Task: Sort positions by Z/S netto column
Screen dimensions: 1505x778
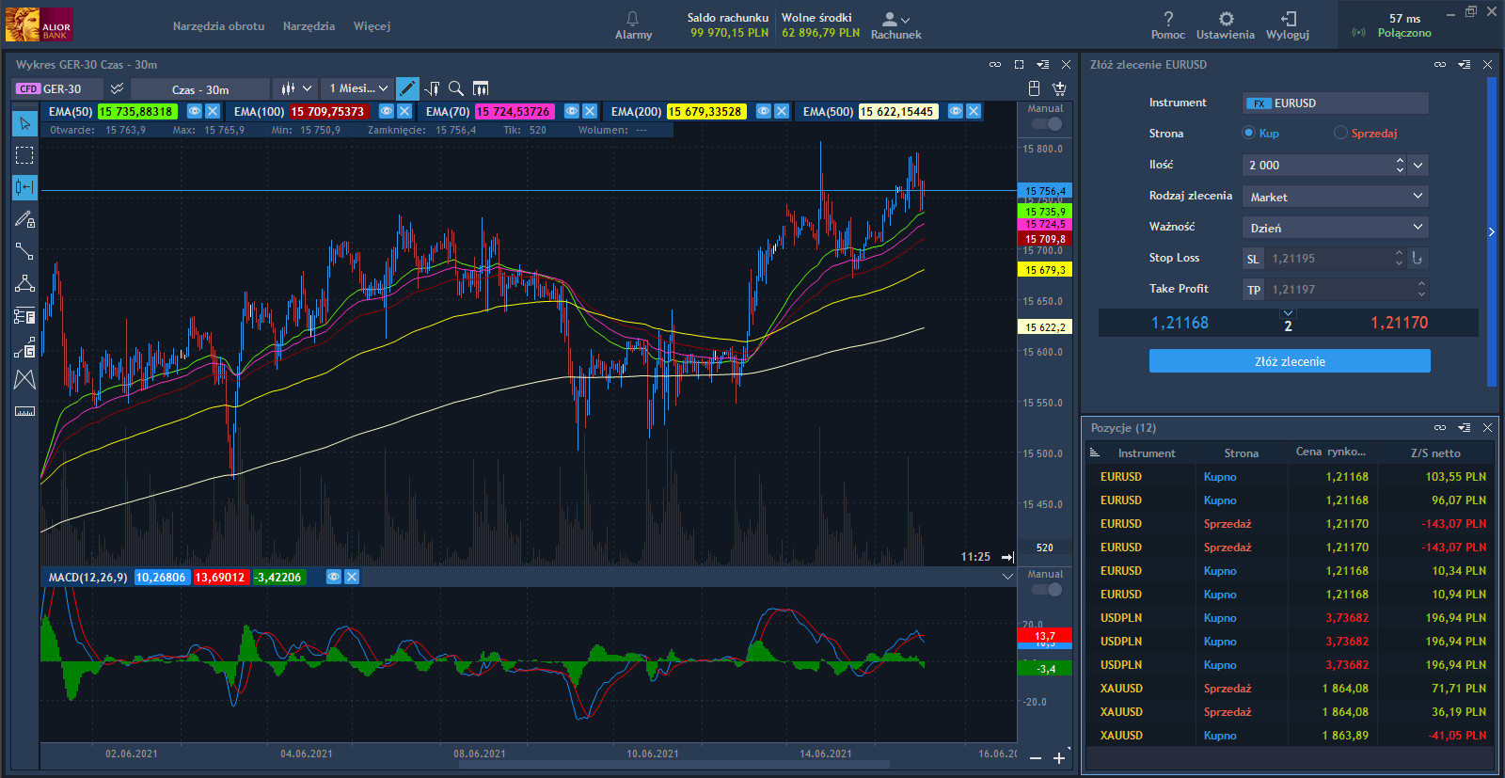Action: [x=1435, y=453]
